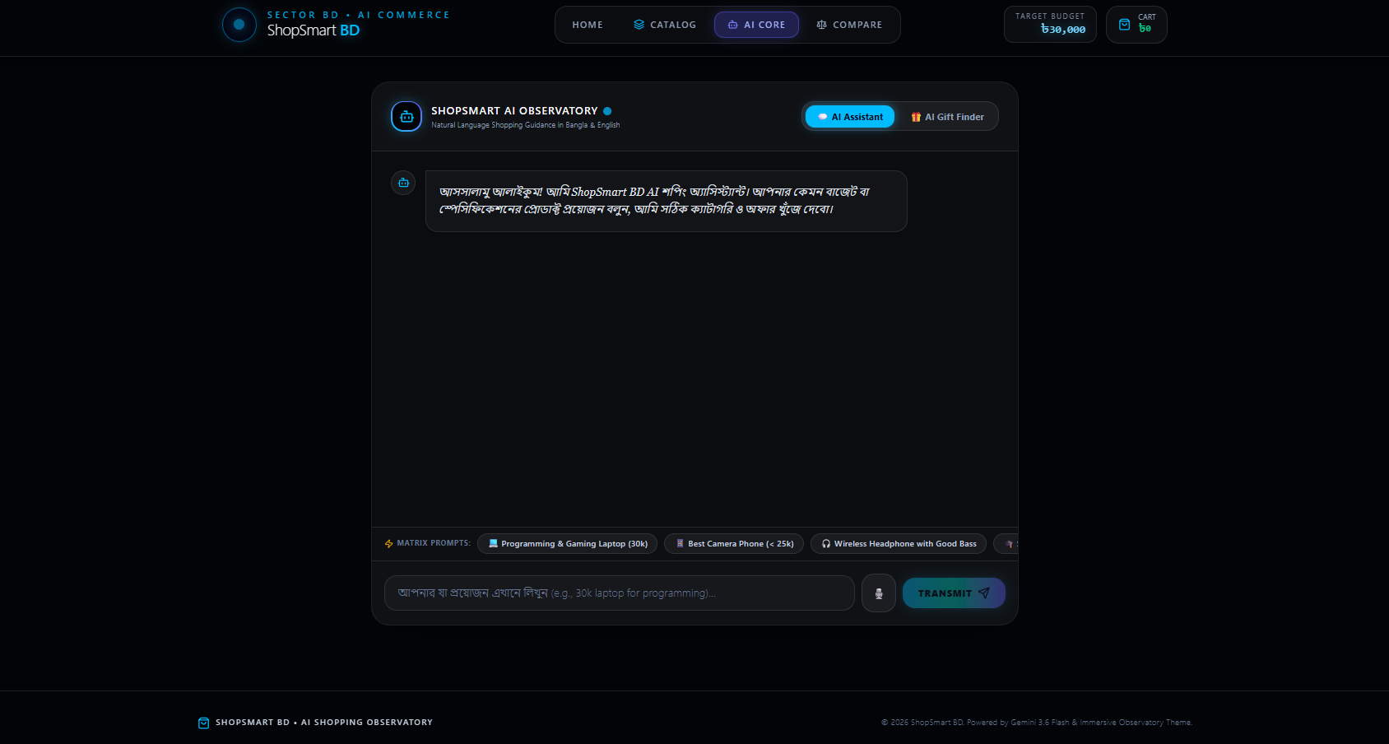Open the shopping Cart button
Image resolution: width=1389 pixels, height=744 pixels.
pyautogui.click(x=1136, y=25)
